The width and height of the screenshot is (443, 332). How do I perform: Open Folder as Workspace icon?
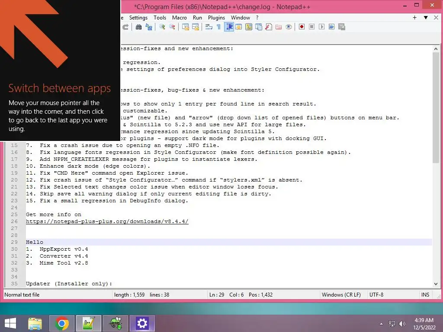(279, 27)
